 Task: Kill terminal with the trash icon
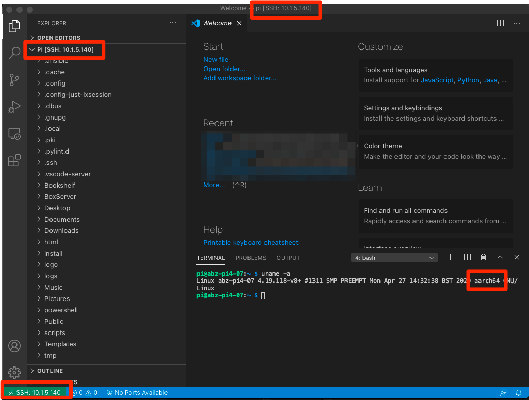483,257
